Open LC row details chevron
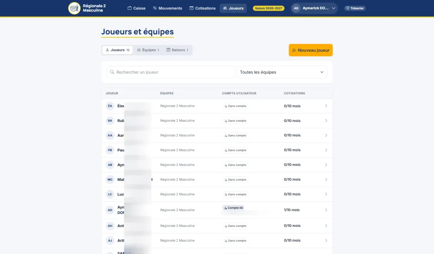 (326, 194)
